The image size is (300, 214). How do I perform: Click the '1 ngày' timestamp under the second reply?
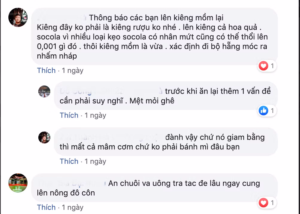[x=96, y=115]
